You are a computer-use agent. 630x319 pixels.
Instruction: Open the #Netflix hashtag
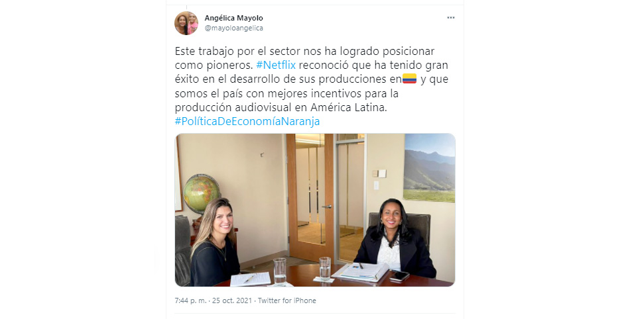276,65
